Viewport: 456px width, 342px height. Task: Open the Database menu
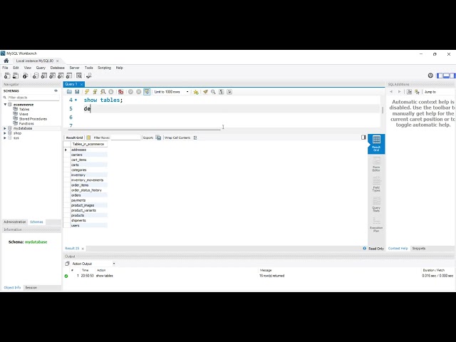click(x=57, y=68)
